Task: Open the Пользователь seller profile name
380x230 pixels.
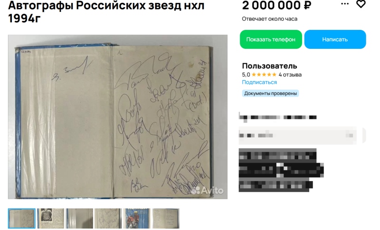Action: coord(269,66)
